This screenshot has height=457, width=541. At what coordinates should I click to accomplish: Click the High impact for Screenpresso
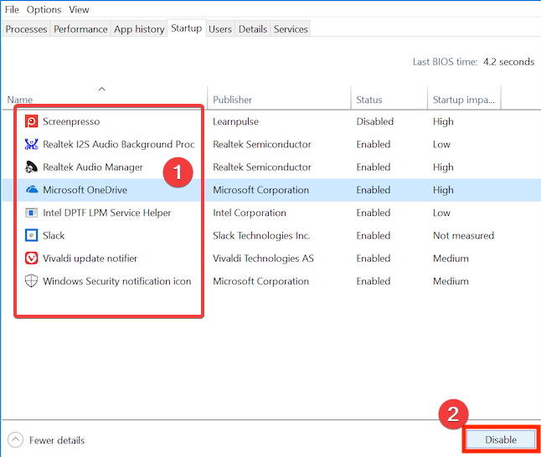click(x=443, y=121)
